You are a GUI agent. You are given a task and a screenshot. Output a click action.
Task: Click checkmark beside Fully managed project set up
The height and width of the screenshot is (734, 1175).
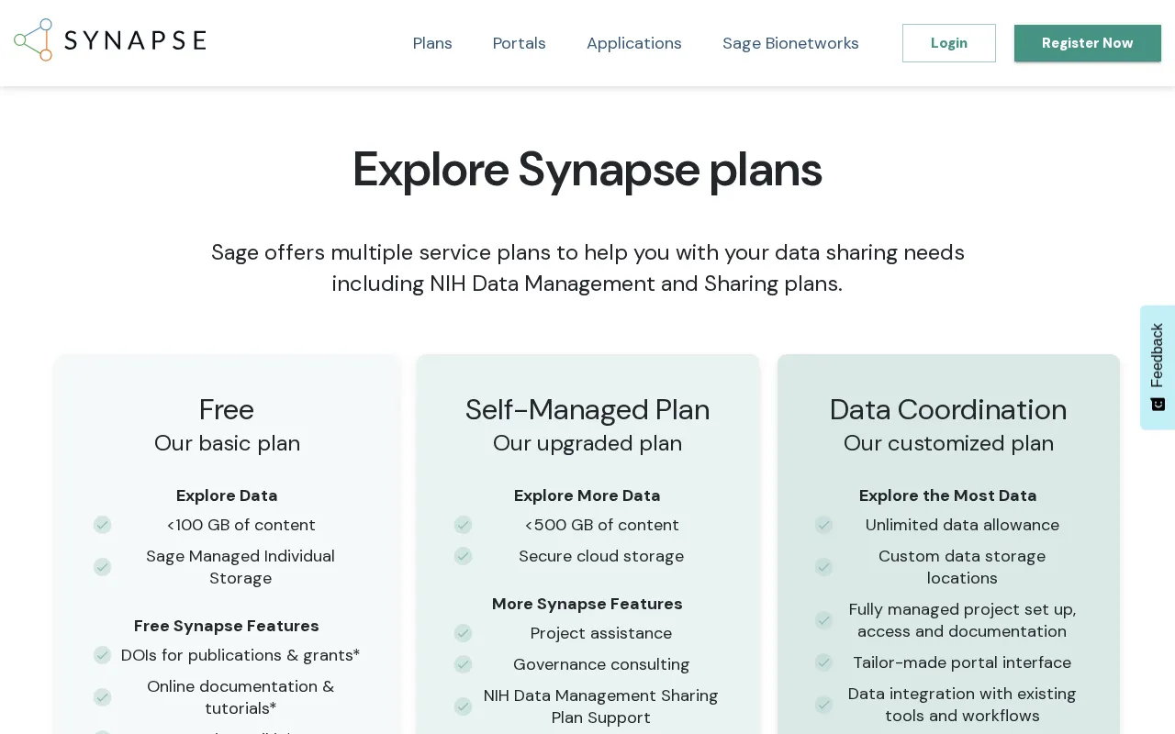point(823,620)
